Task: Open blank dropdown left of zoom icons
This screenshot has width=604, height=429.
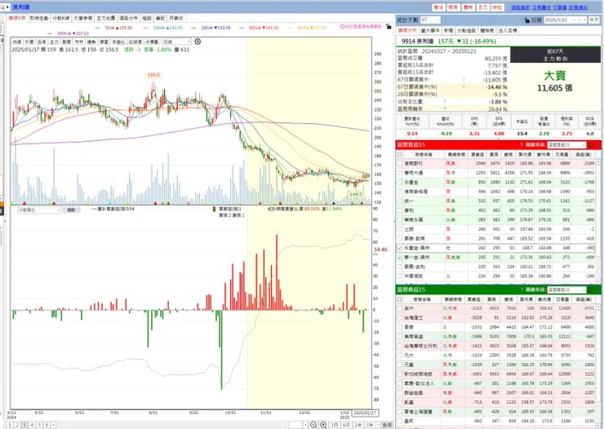Action: coord(298,425)
